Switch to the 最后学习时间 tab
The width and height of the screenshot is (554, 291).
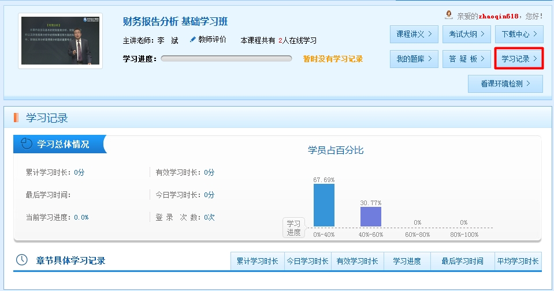463,261
